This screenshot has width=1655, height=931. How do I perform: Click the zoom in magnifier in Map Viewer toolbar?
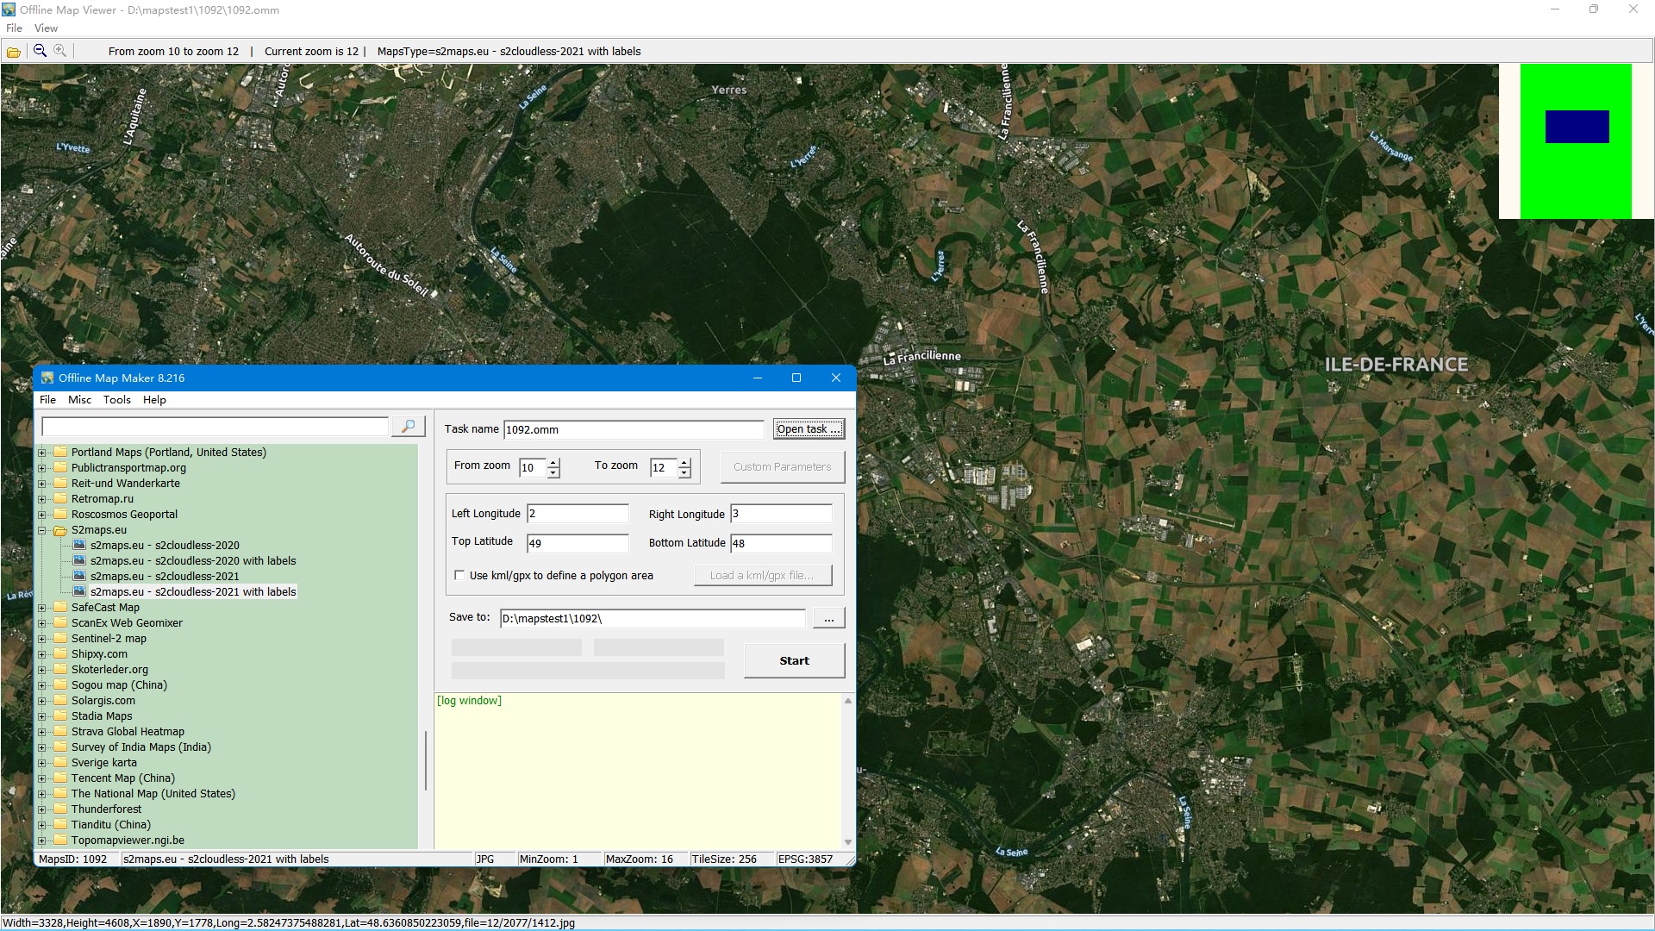tap(59, 51)
